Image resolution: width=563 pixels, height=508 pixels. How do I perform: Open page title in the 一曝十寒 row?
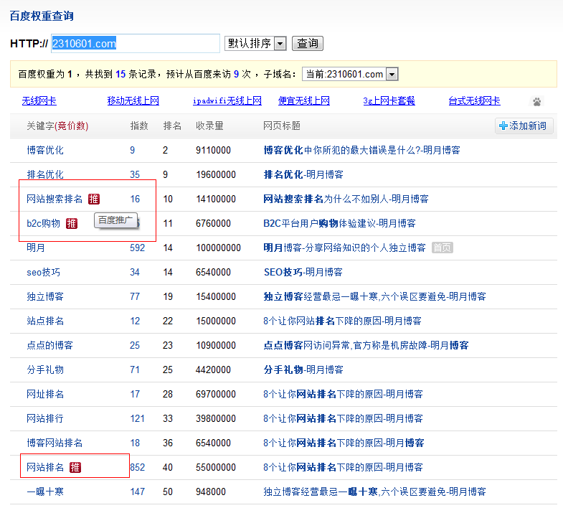coord(374,491)
